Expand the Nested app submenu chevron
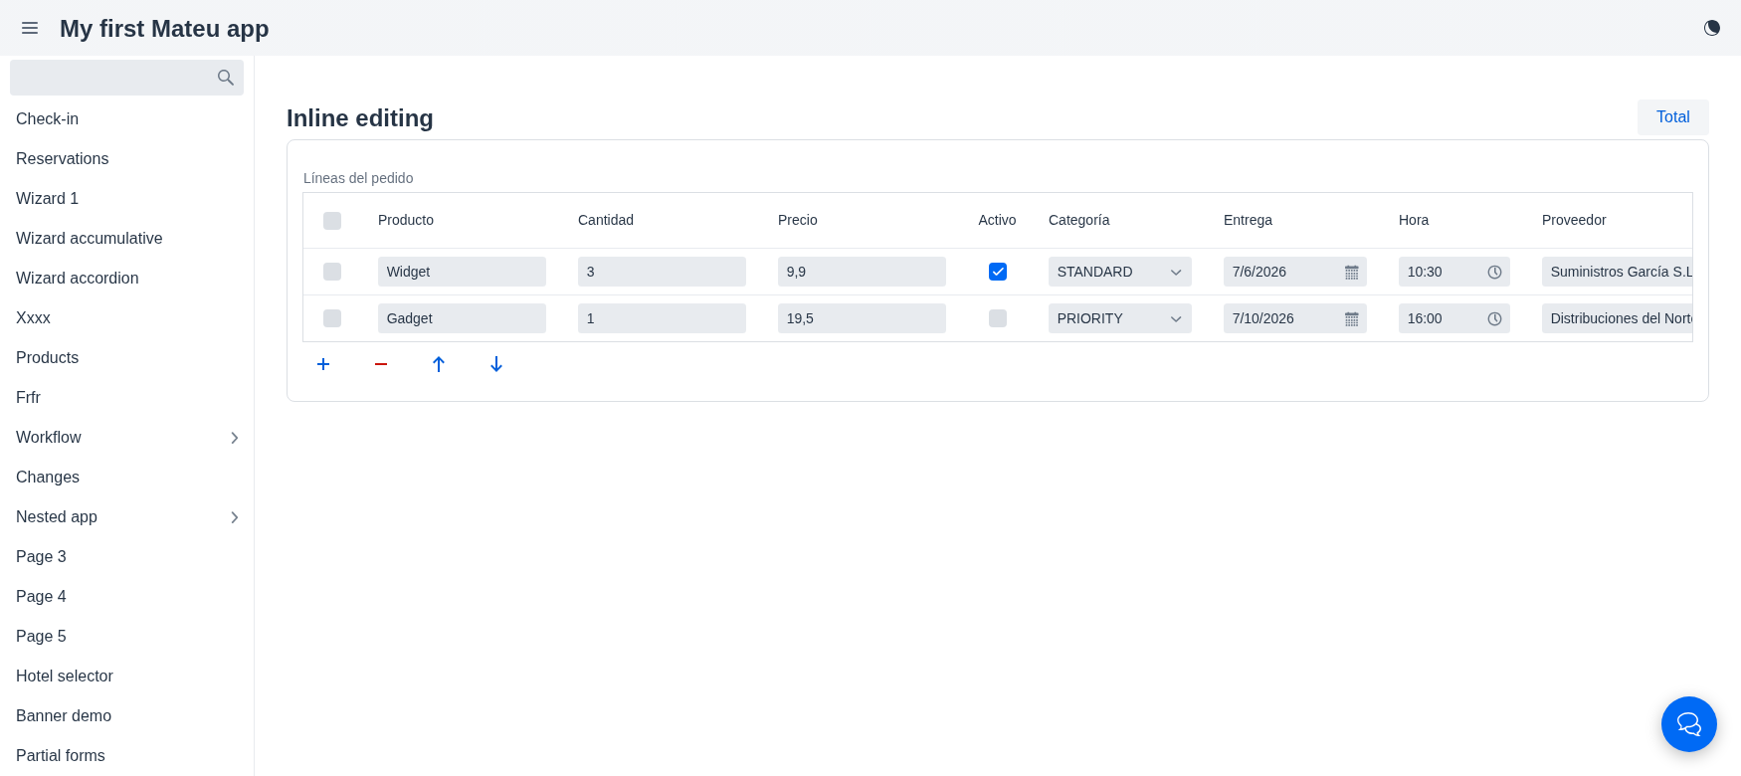Viewport: 1741px width, 776px height. coord(235,517)
